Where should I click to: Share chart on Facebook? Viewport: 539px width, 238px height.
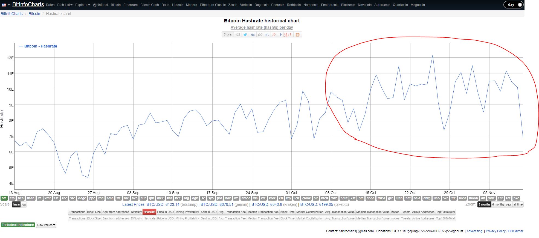tap(281, 35)
